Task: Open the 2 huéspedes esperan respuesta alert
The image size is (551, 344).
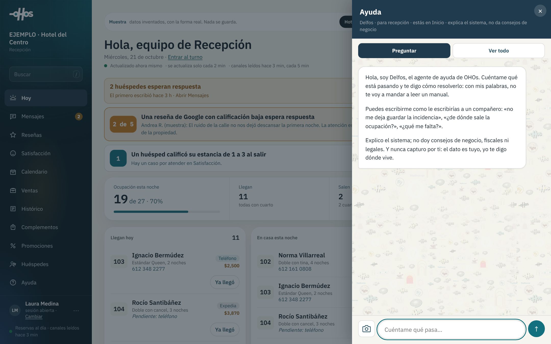Action: (x=228, y=91)
